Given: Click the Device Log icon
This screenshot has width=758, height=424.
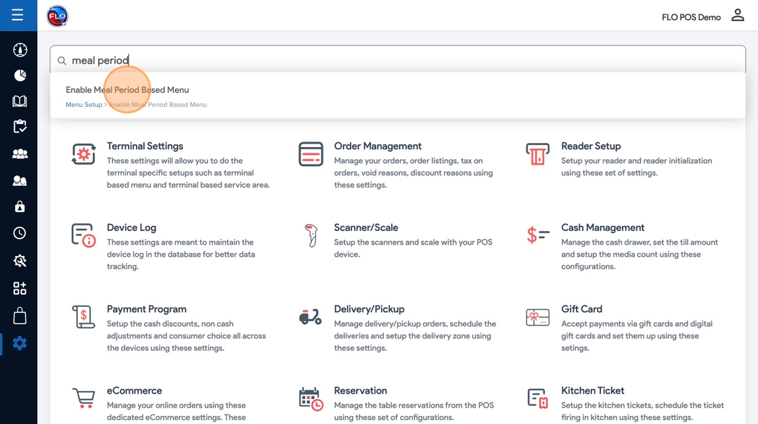Looking at the screenshot, I should pyautogui.click(x=84, y=236).
